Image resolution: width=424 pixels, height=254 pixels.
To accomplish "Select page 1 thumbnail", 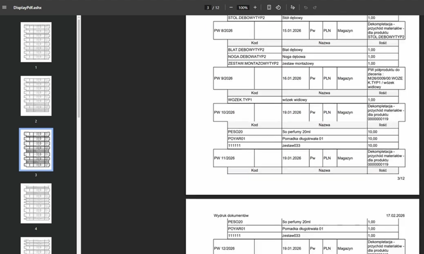I will pyautogui.click(x=36, y=42).
